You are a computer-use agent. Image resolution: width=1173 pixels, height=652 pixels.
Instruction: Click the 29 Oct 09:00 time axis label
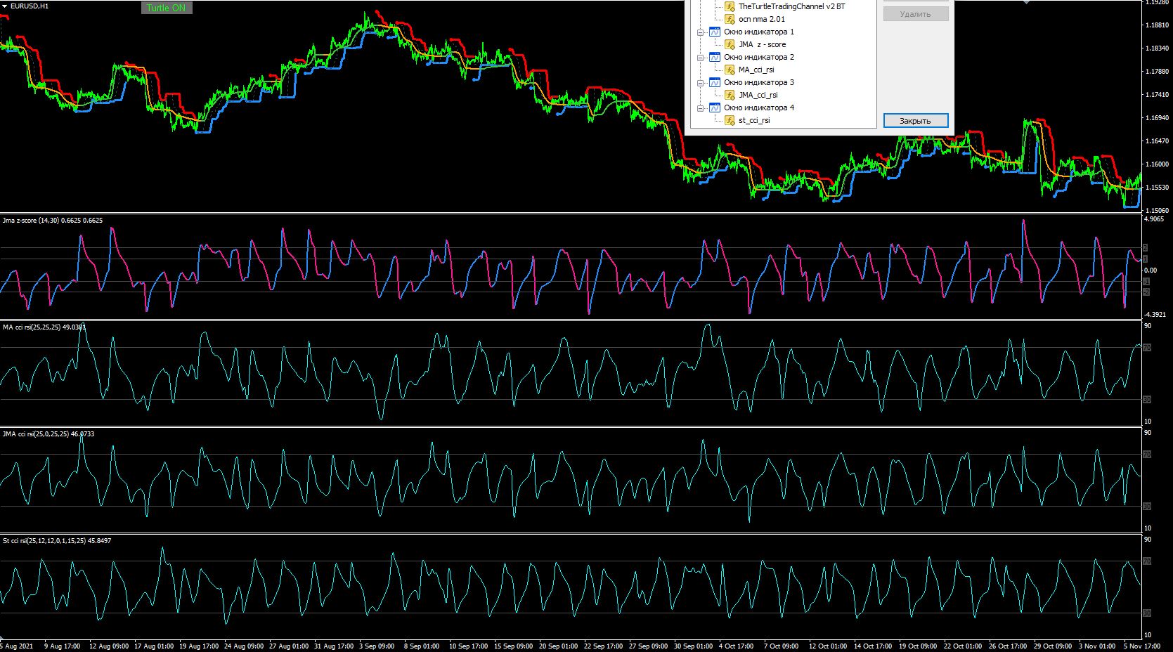coord(1052,646)
